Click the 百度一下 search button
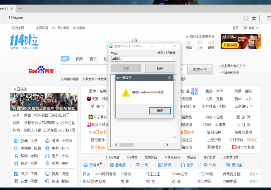This screenshot has height=190, width=271. click(200, 70)
